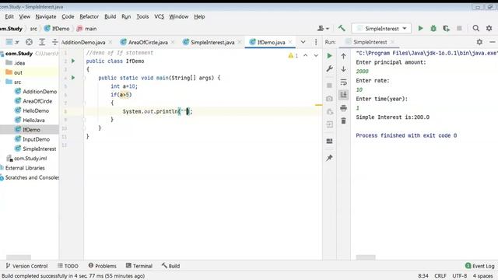This screenshot has width=498, height=280.
Task: Click Up the stack trace arrow
Action: pos(343,56)
